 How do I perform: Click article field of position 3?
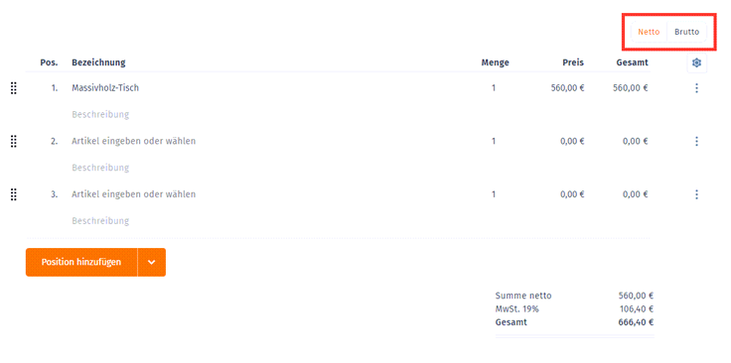pyautogui.click(x=134, y=194)
